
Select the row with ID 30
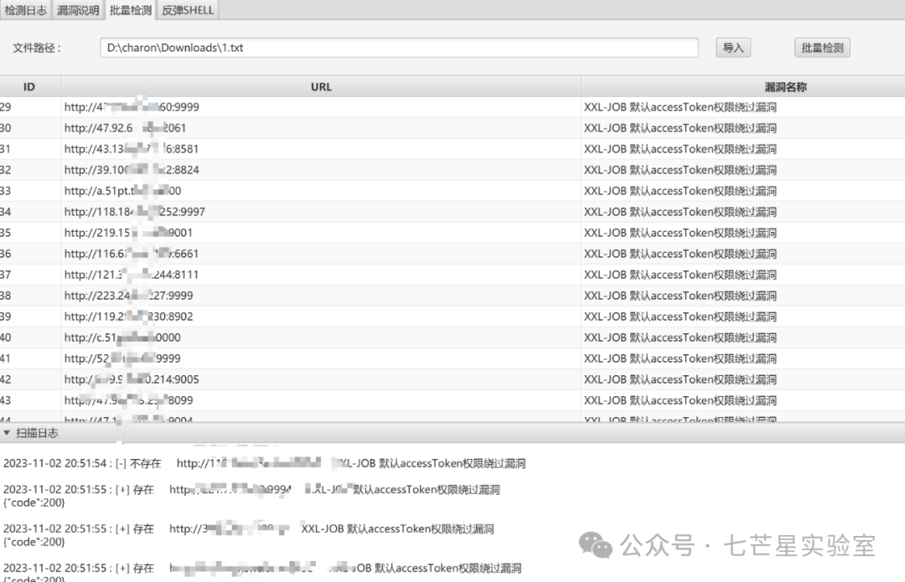click(452, 128)
